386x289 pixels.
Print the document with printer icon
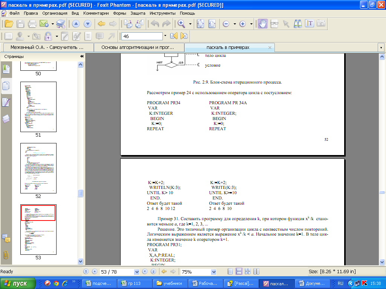(x=32, y=24)
